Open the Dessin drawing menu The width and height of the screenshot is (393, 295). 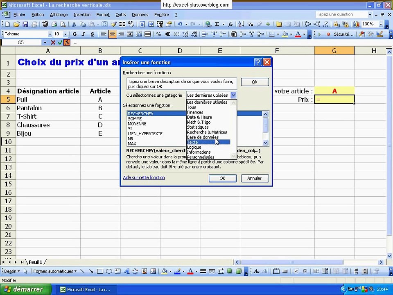pyautogui.click(x=12, y=271)
